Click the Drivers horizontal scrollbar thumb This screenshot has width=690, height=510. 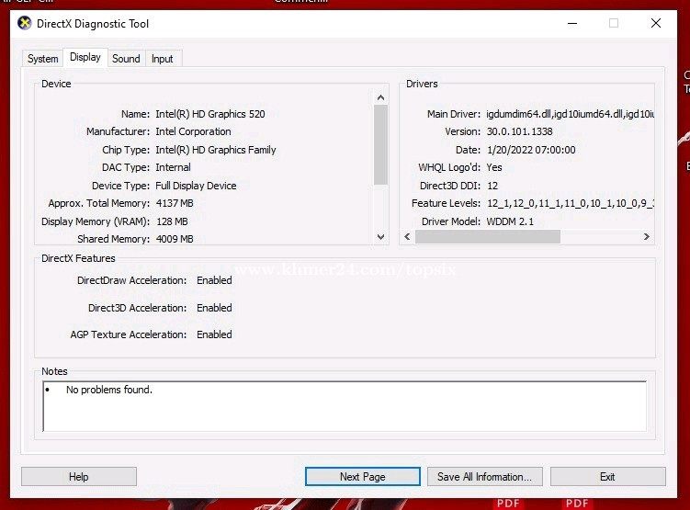[x=488, y=237]
